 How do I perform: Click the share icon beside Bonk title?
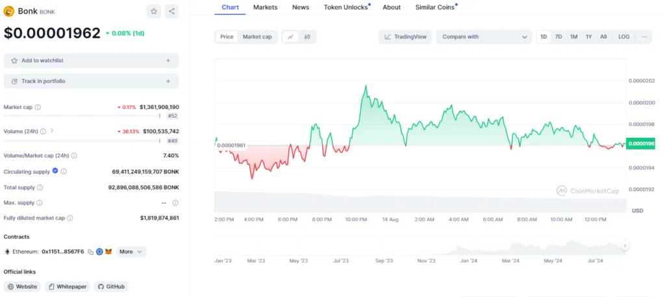[x=171, y=12]
